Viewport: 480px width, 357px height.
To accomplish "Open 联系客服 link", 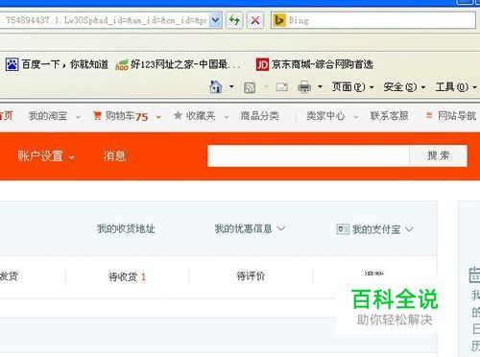I will click(390, 116).
